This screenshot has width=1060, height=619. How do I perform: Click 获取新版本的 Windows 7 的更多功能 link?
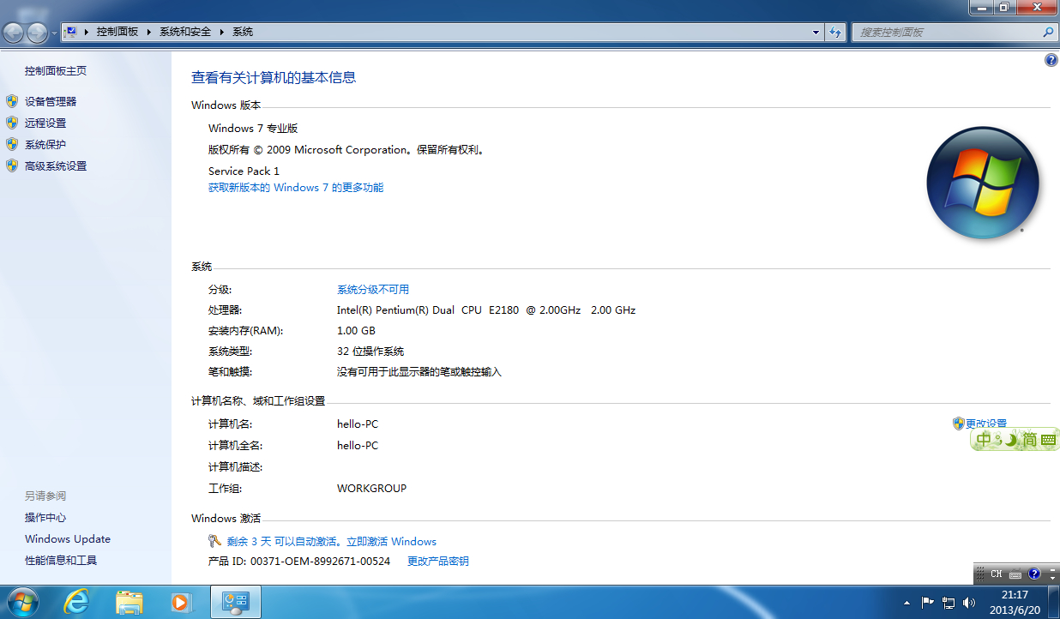296,187
